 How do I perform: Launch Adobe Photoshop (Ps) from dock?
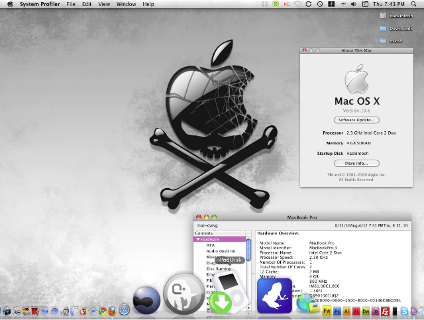(x=337, y=311)
